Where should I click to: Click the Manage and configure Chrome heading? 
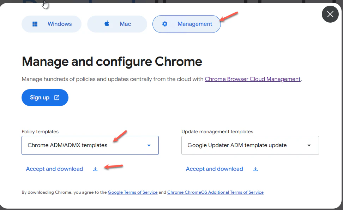click(x=112, y=62)
